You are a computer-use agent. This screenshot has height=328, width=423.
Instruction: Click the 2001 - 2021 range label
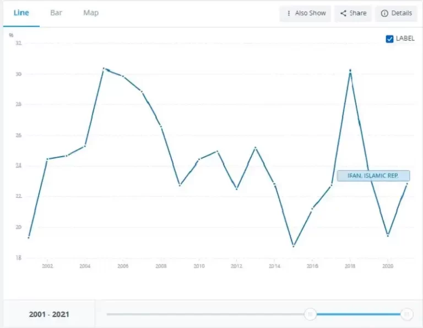[49, 315]
